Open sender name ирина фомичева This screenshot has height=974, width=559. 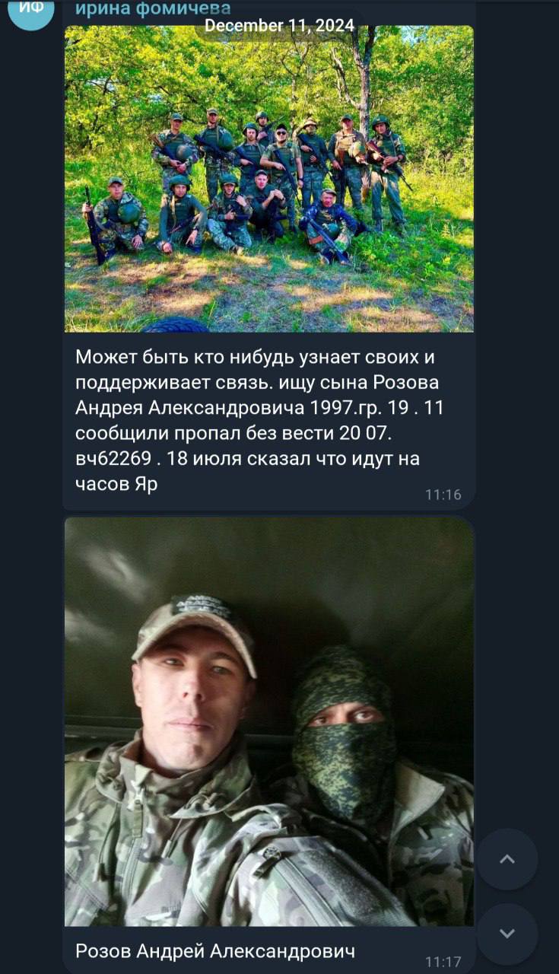153,8
